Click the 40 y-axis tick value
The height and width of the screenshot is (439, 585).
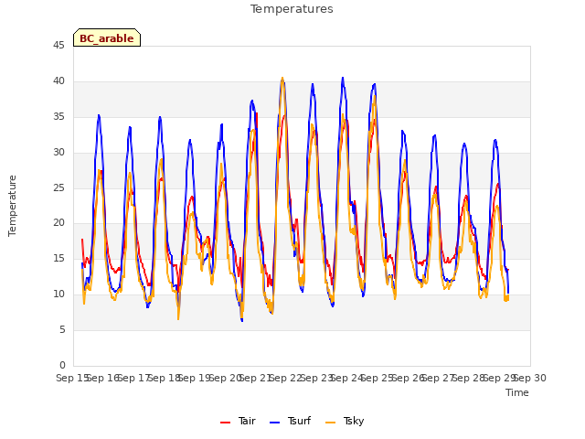[58, 81]
